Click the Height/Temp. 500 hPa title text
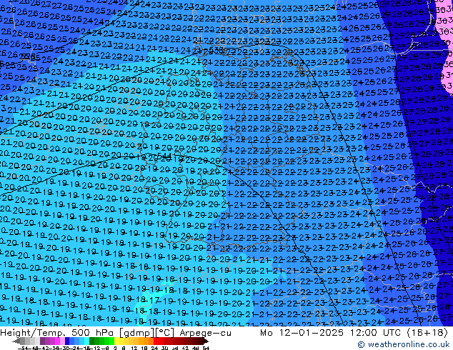The image size is (453, 350). (x=58, y=333)
